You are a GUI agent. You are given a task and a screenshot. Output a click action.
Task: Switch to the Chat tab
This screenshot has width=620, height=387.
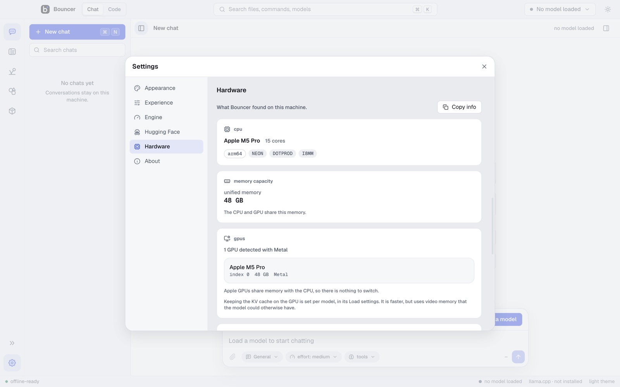(x=93, y=9)
